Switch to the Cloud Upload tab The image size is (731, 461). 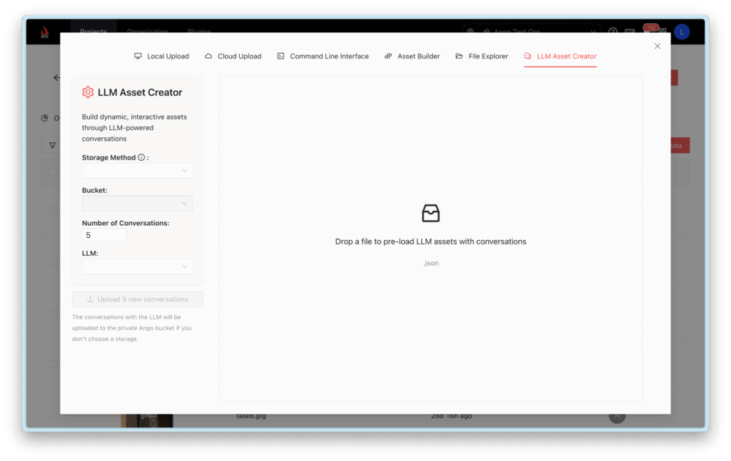tap(233, 56)
